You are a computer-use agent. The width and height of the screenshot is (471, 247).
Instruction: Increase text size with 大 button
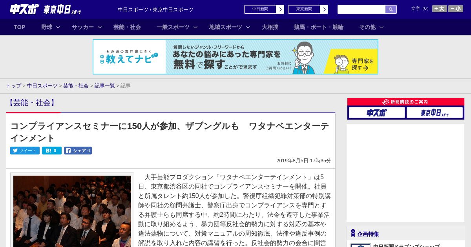pyautogui.click(x=440, y=9)
